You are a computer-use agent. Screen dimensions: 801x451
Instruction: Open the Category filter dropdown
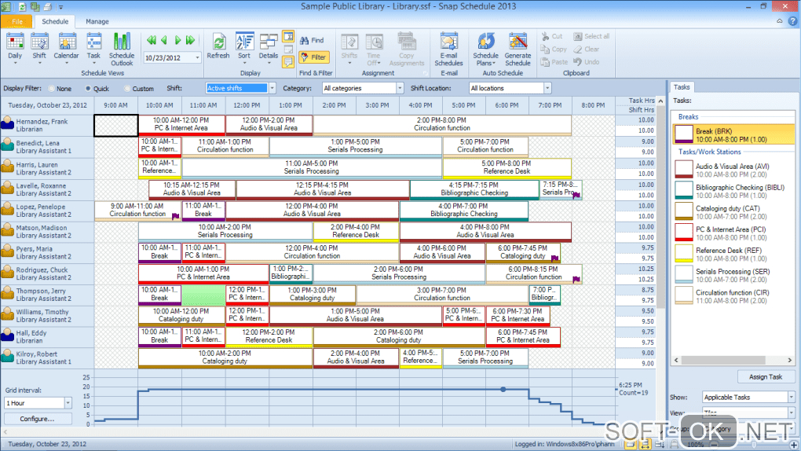(400, 88)
